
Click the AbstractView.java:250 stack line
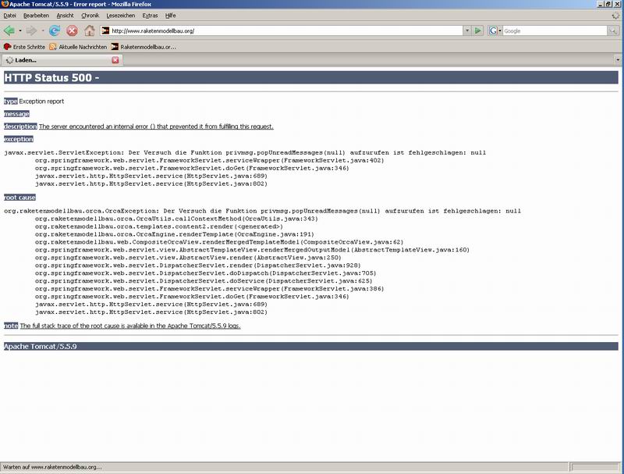[188, 258]
